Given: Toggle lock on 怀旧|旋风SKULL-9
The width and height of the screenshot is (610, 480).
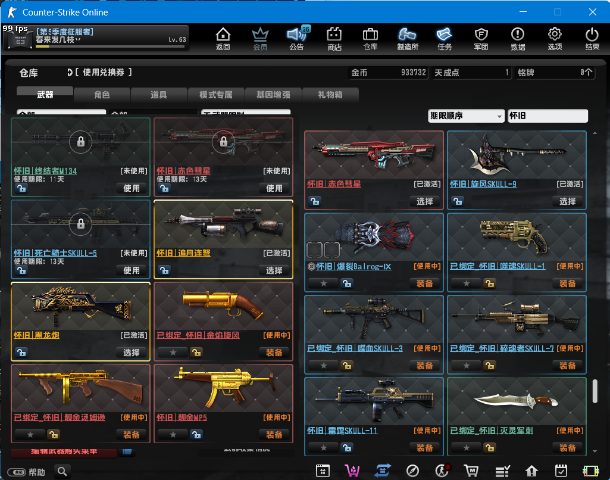Looking at the screenshot, I should pos(458,201).
